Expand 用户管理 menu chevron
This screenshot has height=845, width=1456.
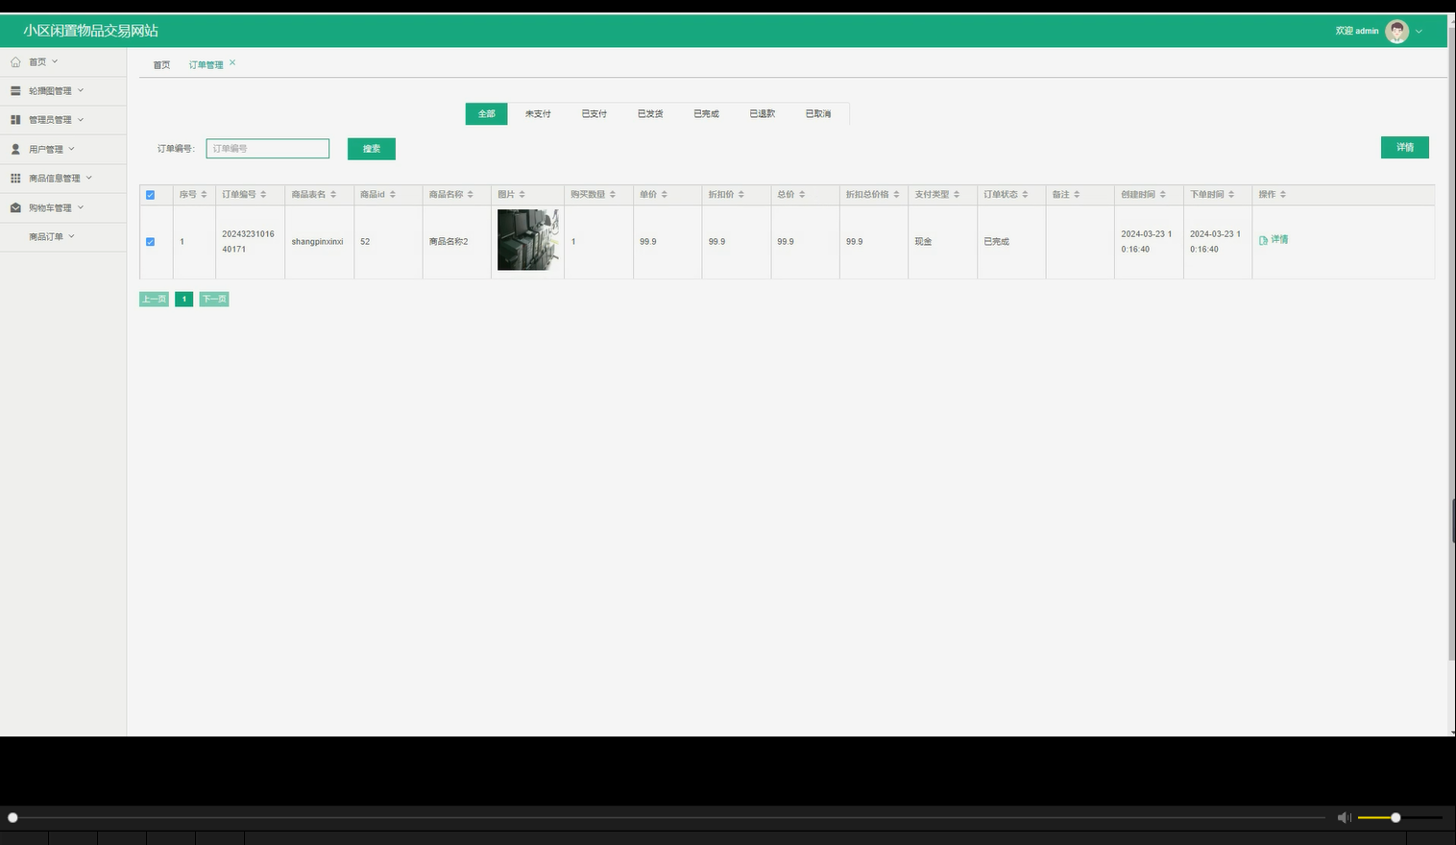click(72, 149)
